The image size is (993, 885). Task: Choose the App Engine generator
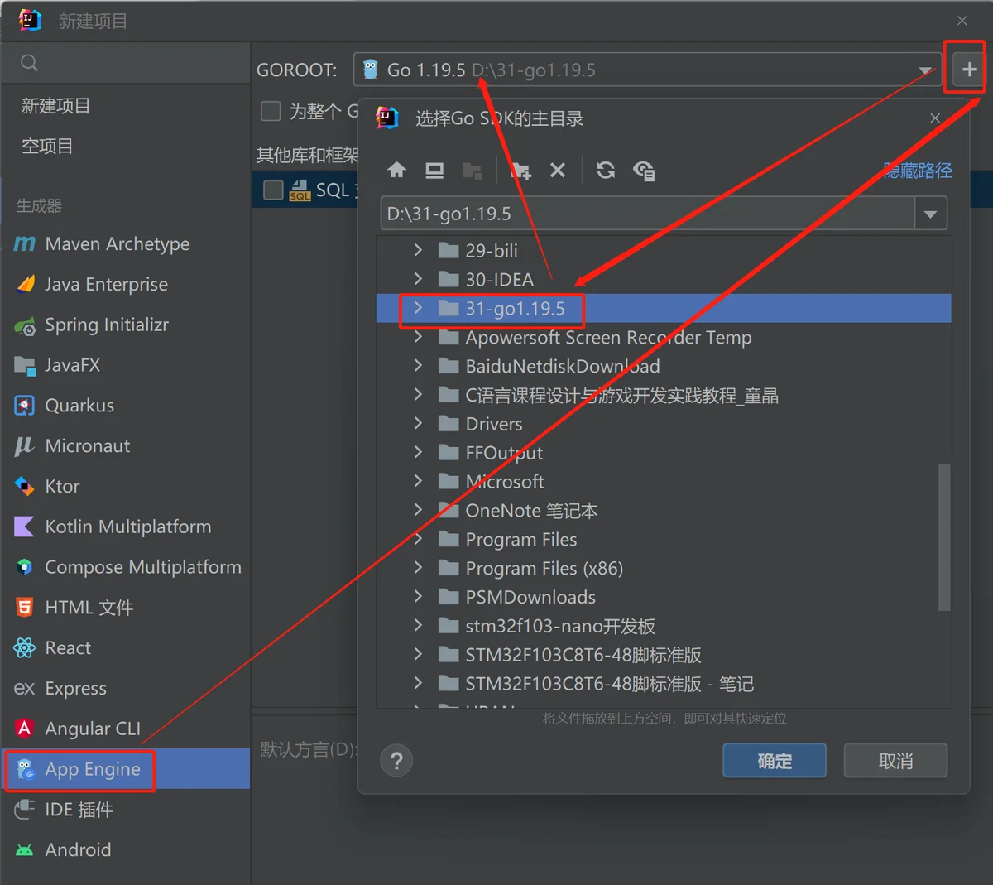[125, 769]
